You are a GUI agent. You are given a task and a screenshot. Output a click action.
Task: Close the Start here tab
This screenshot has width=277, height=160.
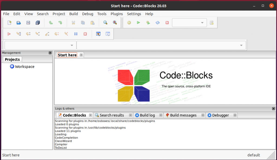81,55
